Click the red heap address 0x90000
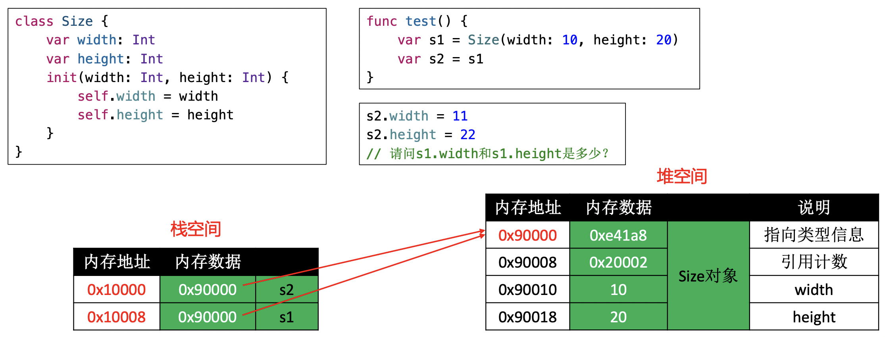 coord(527,235)
